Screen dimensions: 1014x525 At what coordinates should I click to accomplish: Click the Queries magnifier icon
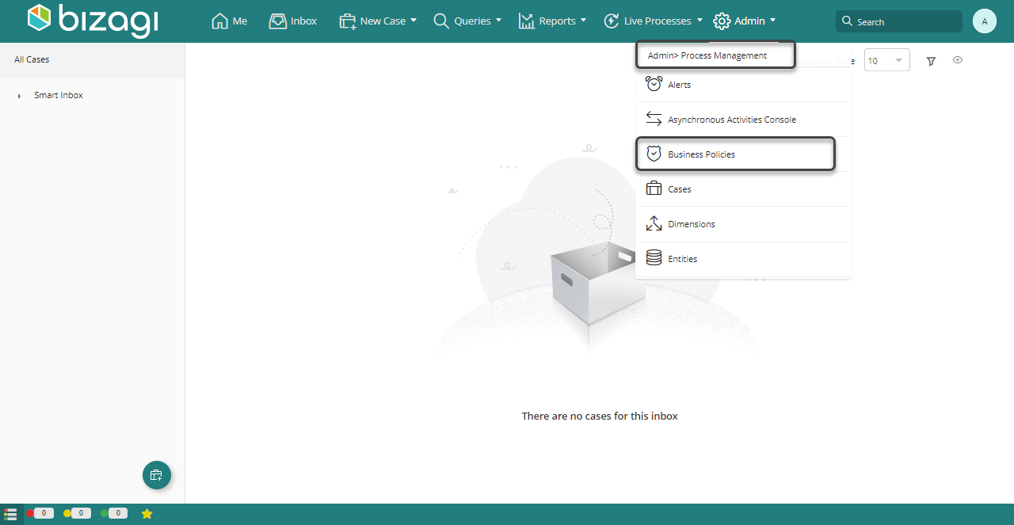pos(441,21)
